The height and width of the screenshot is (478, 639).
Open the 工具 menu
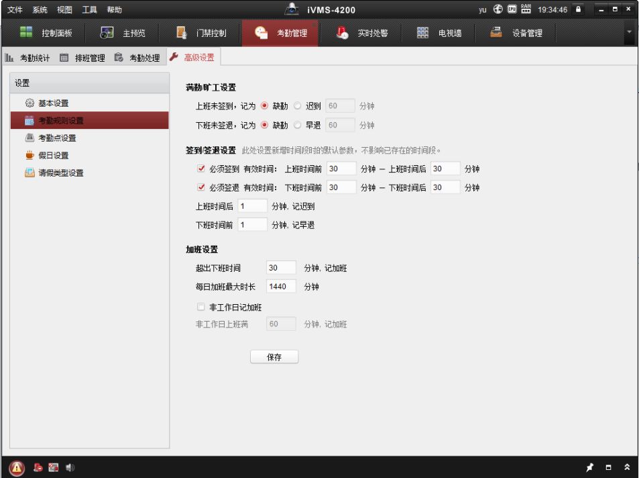(89, 9)
